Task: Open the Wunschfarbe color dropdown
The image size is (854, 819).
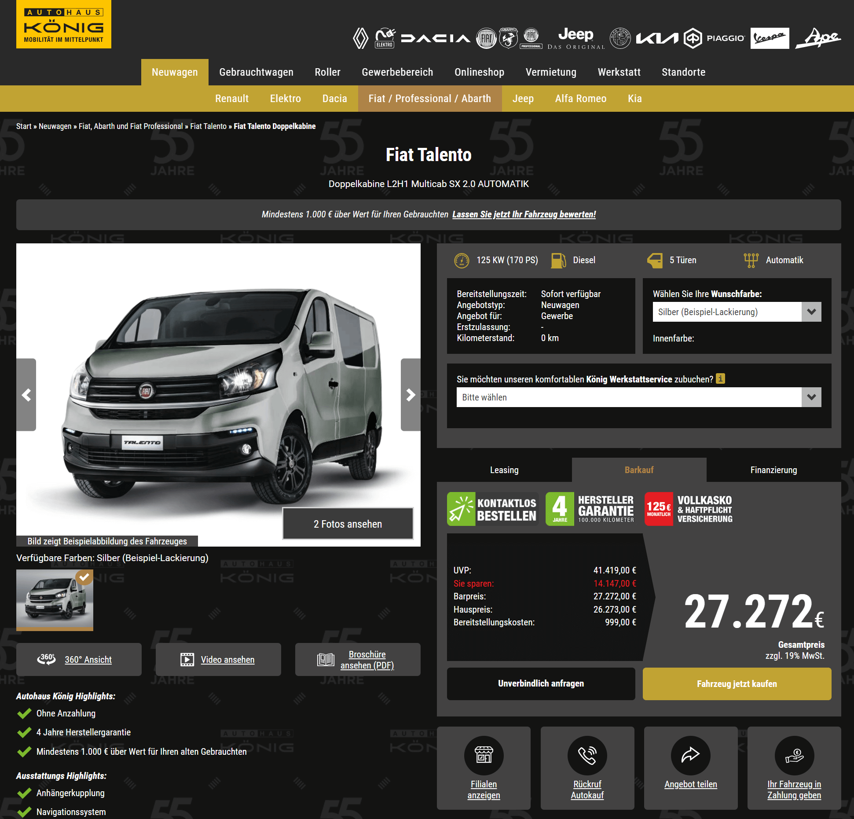Action: tap(737, 312)
